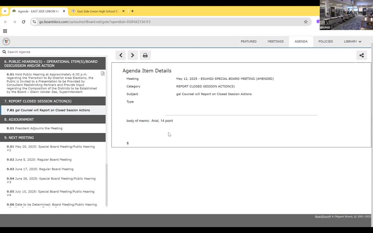373x233 pixels.
Task: Open the share icon menu
Action: [x=361, y=55]
